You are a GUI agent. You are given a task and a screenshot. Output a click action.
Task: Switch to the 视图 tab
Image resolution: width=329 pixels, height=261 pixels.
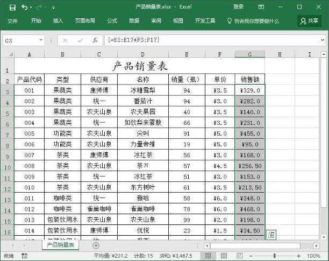tap(178, 20)
